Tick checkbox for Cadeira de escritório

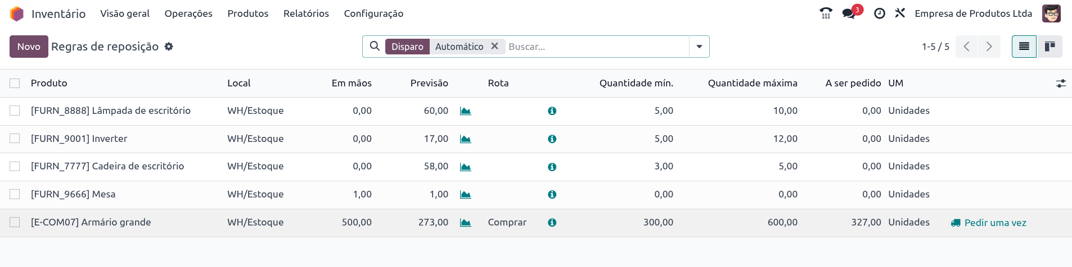coord(15,167)
